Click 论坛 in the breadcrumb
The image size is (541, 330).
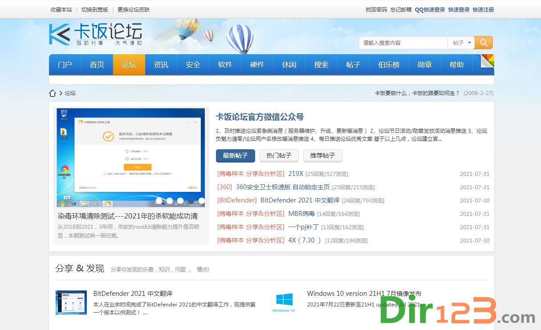70,93
